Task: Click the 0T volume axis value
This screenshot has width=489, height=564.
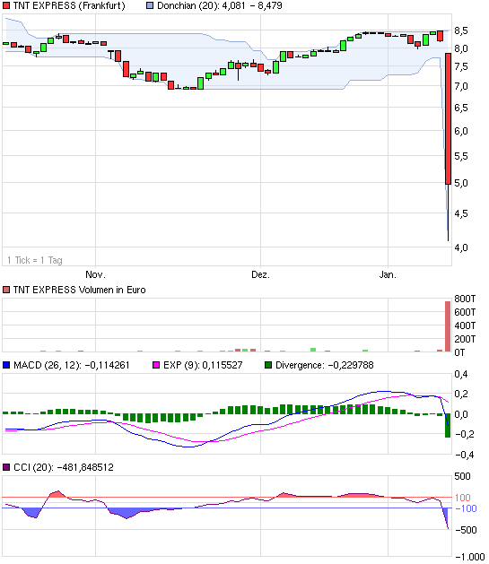Action: pyautogui.click(x=459, y=352)
